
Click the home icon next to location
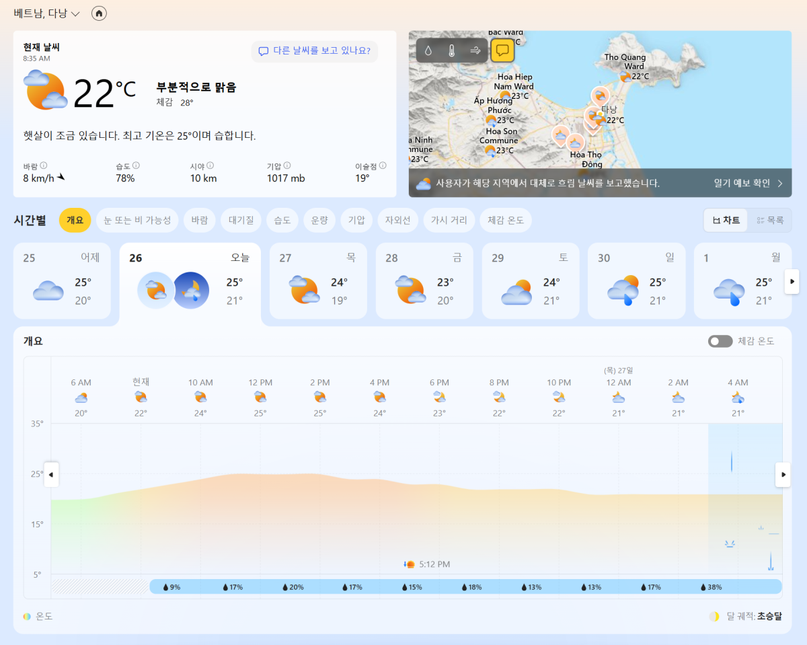click(x=99, y=13)
